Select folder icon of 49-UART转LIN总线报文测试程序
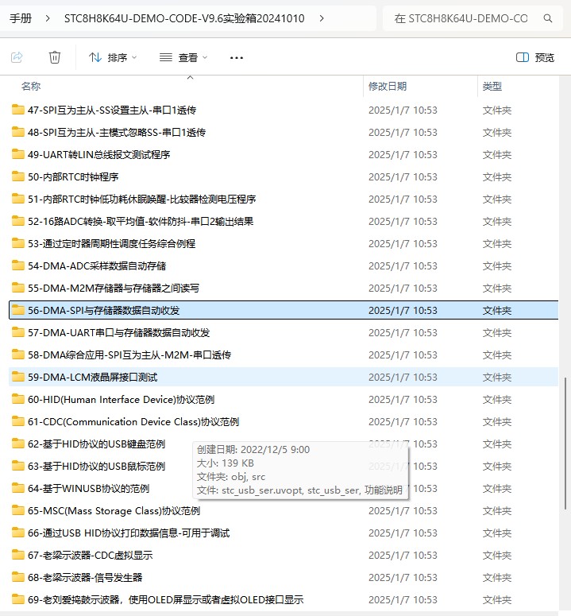Viewport: 571px width, 616px height. click(x=18, y=154)
